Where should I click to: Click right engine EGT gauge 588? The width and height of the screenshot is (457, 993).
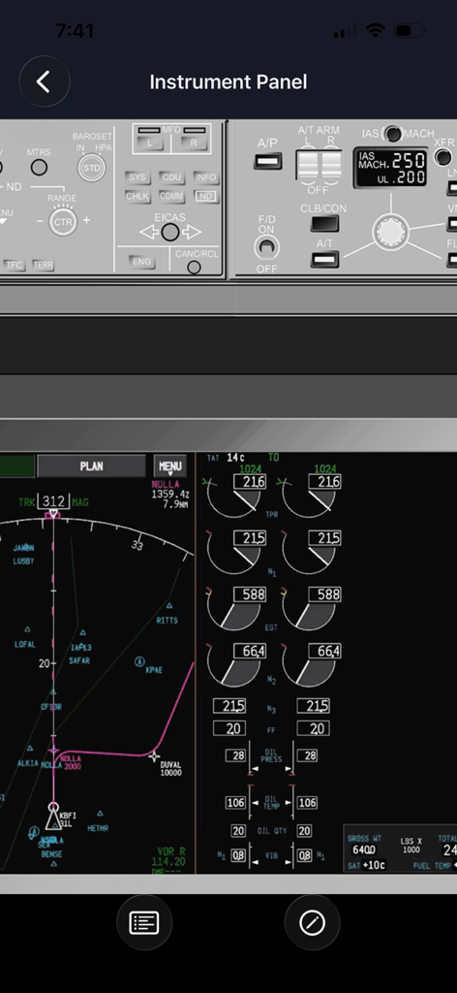312,609
